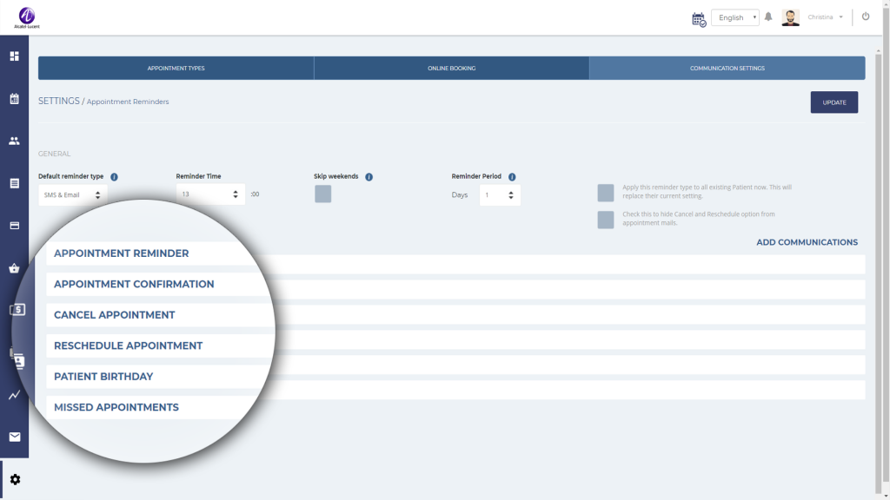Screen dimensions: 890x500
Task: Show info for Skip weekends
Action: 369,177
